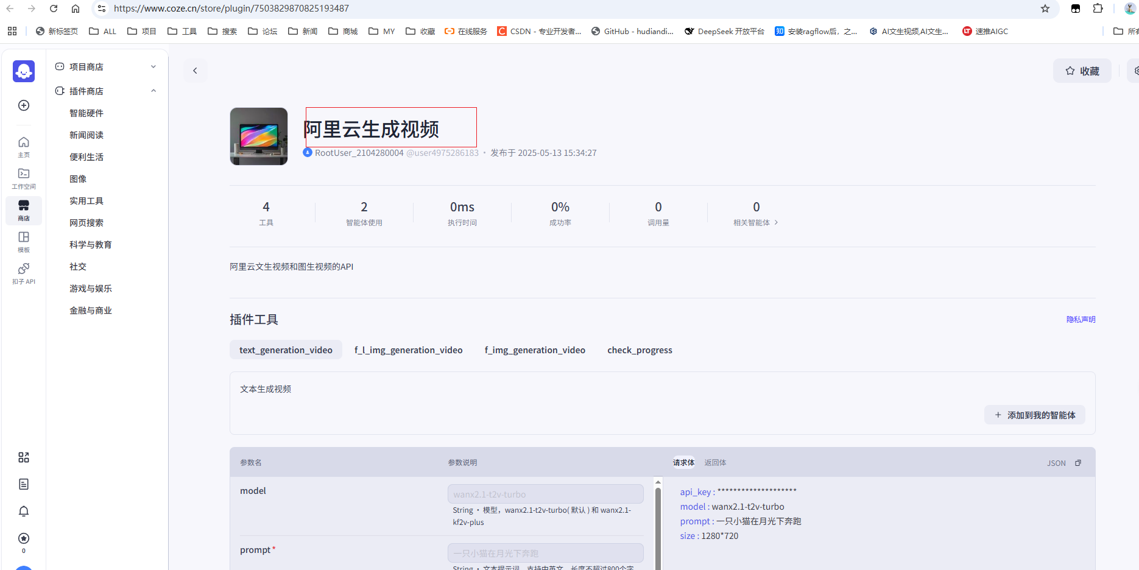This screenshot has height=570, width=1139.
Task: Open the DeepSeek 开放平台 bookmark
Action: point(724,31)
